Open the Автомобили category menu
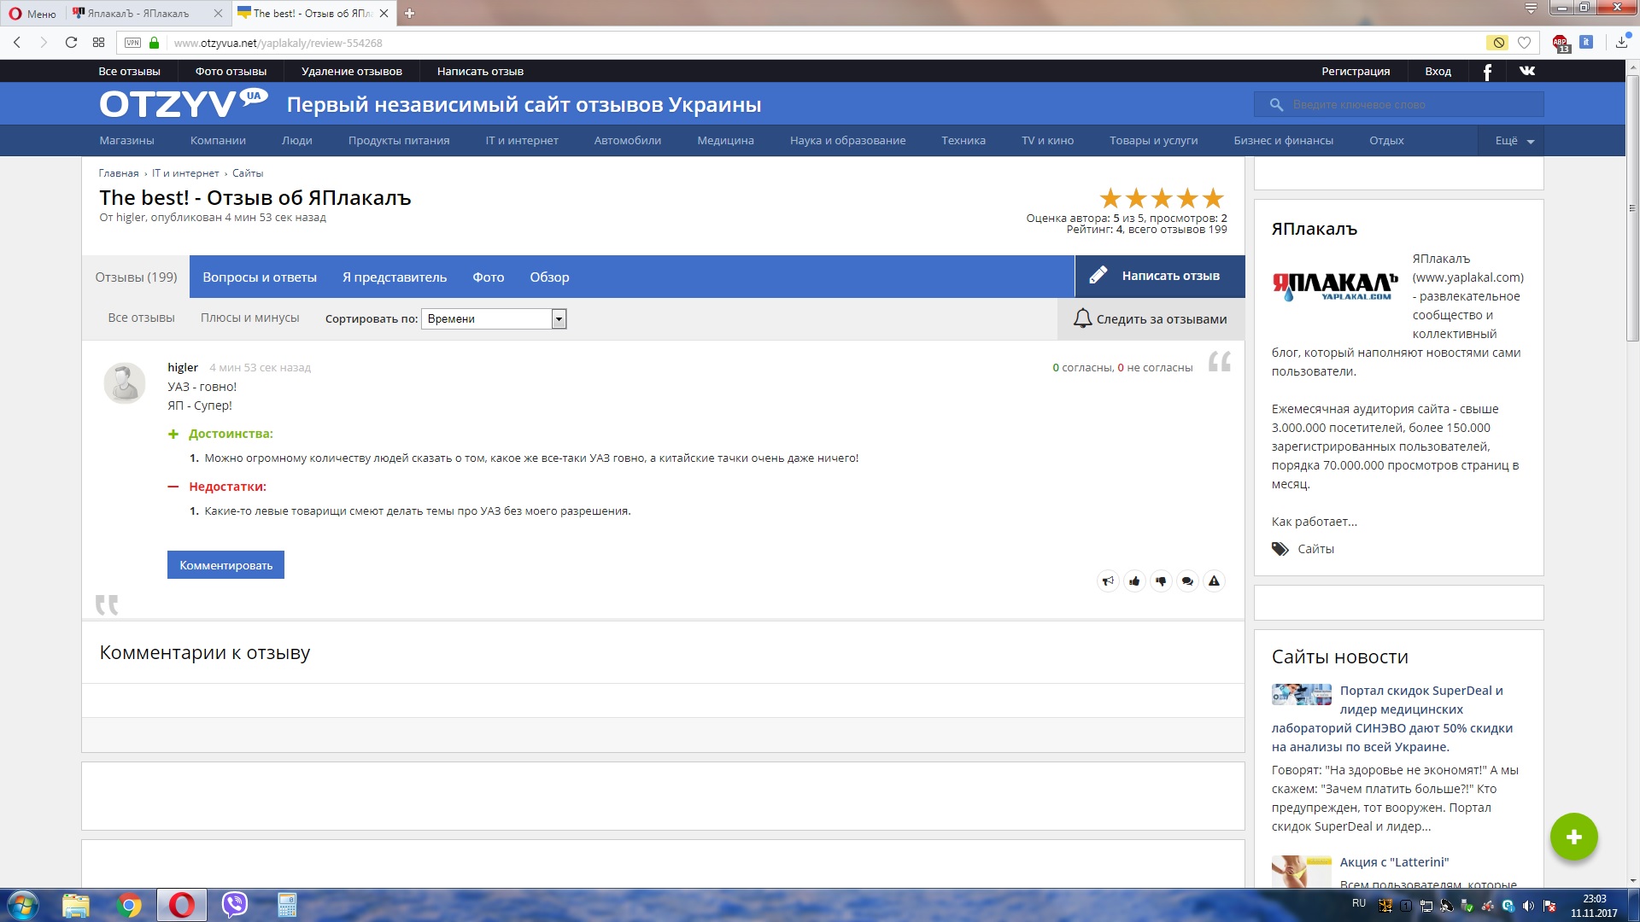The width and height of the screenshot is (1640, 922). 628,141
